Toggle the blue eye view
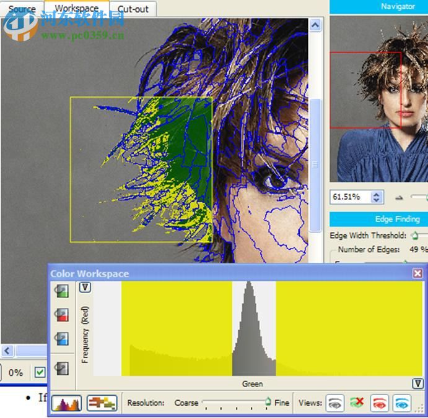This screenshot has height=418, width=428. point(402,403)
